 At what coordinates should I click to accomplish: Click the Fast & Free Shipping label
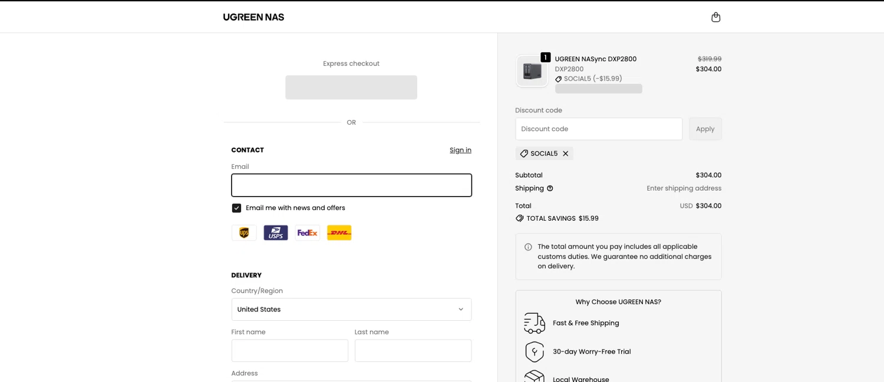click(586, 323)
